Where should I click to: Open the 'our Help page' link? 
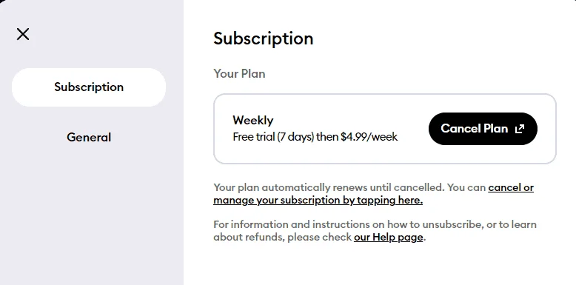(x=388, y=238)
